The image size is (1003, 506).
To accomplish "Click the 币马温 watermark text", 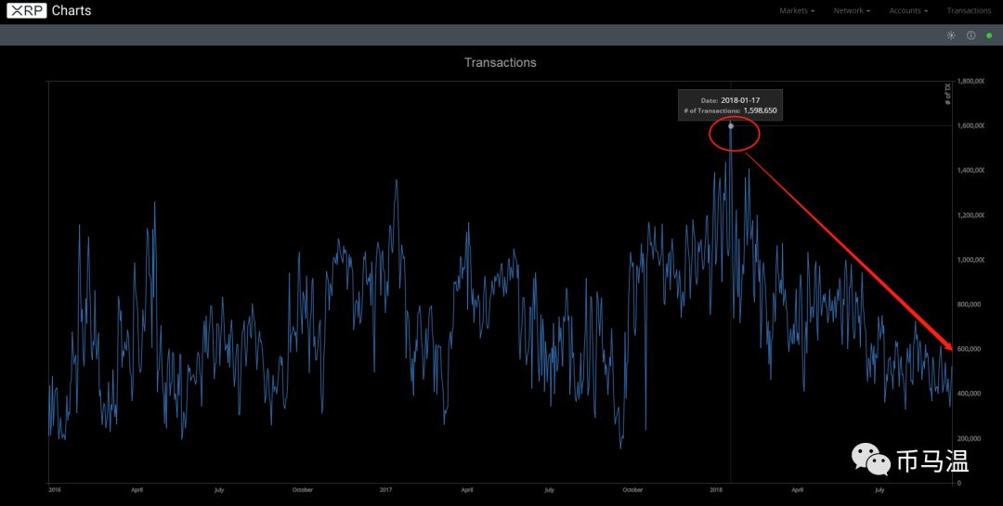I will pos(931,461).
